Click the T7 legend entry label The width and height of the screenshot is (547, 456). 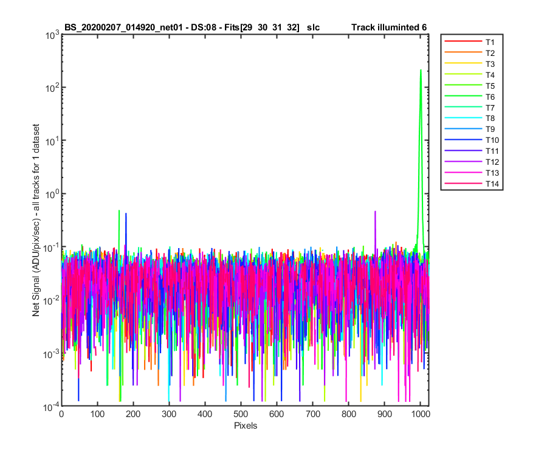(490, 108)
